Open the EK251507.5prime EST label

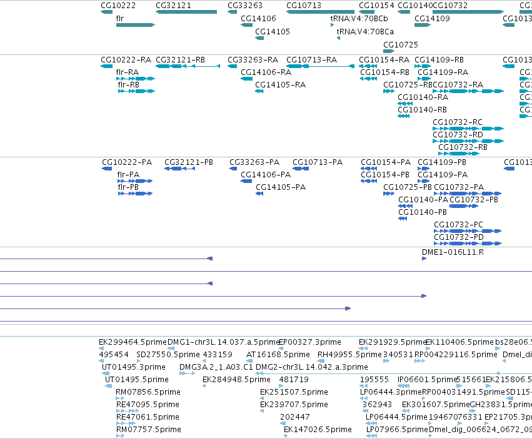(294, 392)
